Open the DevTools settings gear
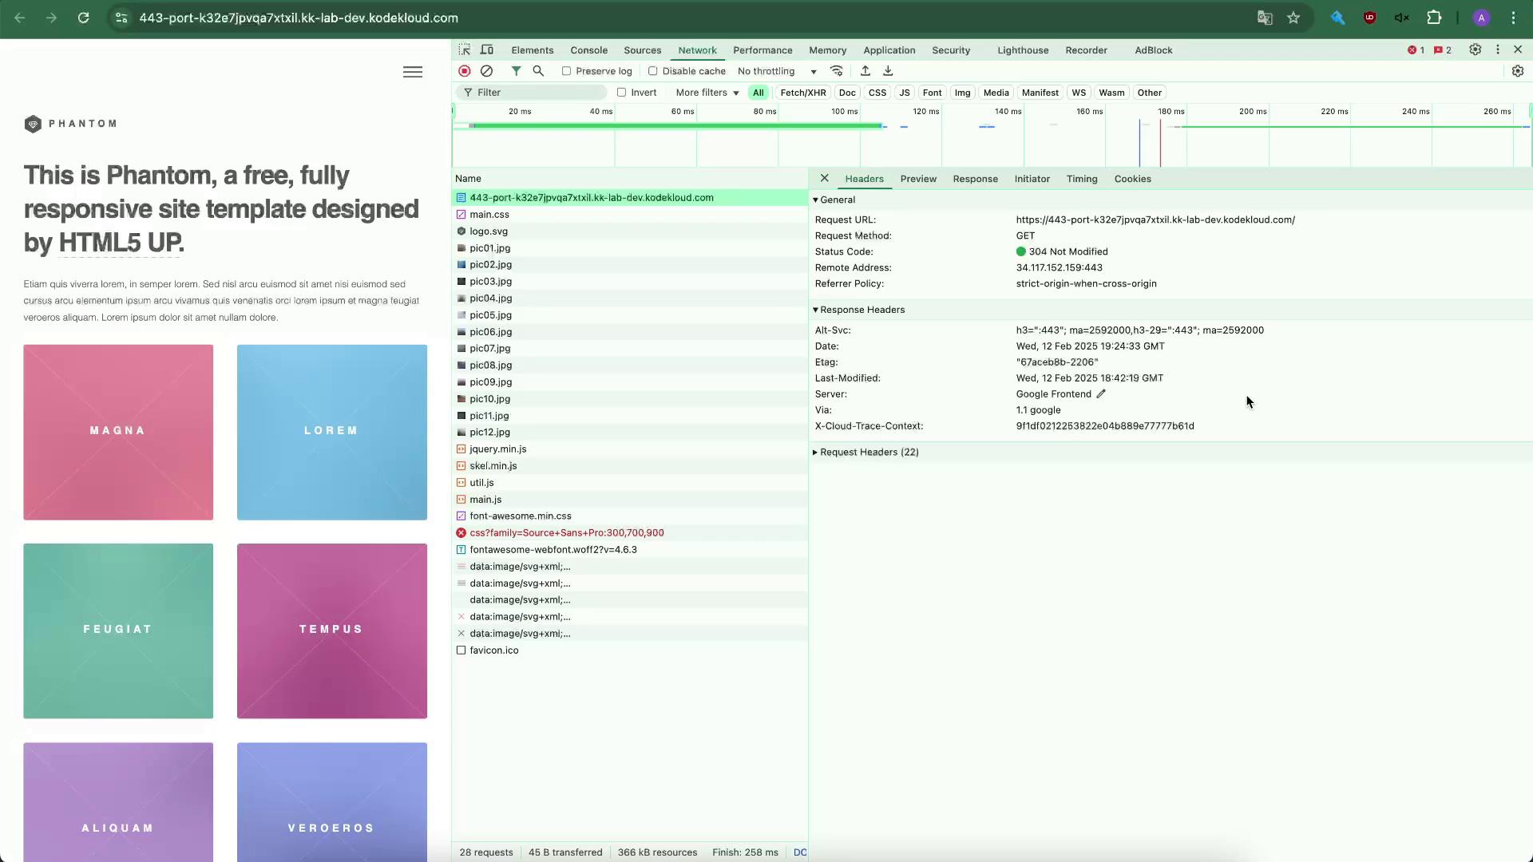1533x862 pixels. pyautogui.click(x=1475, y=49)
